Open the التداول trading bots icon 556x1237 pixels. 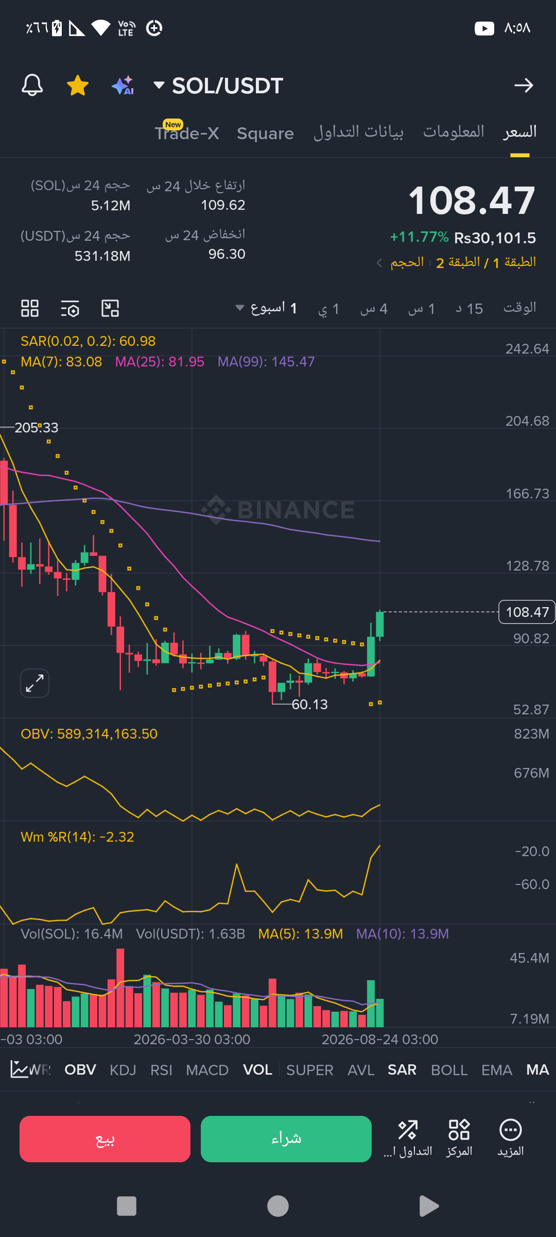pyautogui.click(x=408, y=1139)
